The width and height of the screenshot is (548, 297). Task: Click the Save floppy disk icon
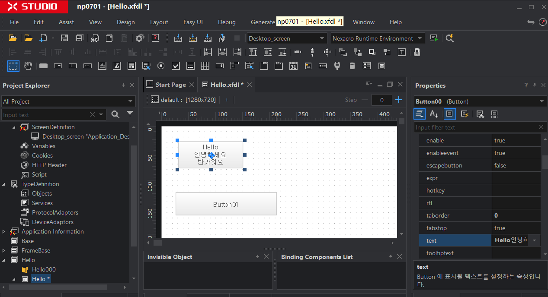[x=64, y=38]
